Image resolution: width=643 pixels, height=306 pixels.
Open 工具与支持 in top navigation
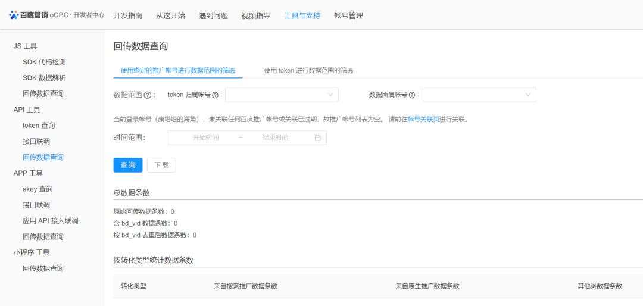[302, 15]
